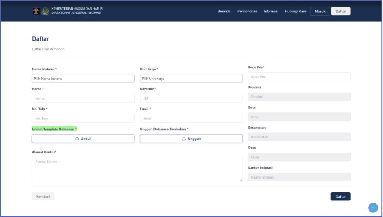Click the Kembali back button
Viewport: 383px width, 217px height.
[x=43, y=197]
